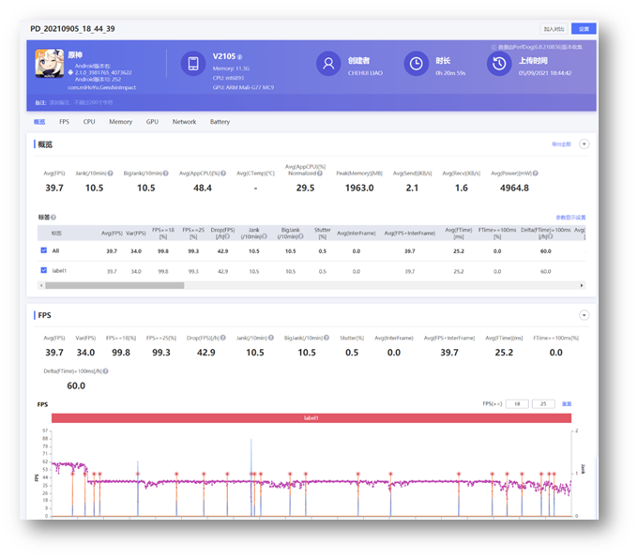Click help icon next to Avg(Power)[mW]
Screen dimensions: 638x559
(x=531, y=173)
